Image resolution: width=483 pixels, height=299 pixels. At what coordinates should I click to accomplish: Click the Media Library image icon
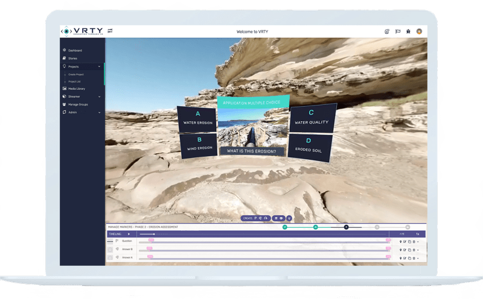click(65, 88)
